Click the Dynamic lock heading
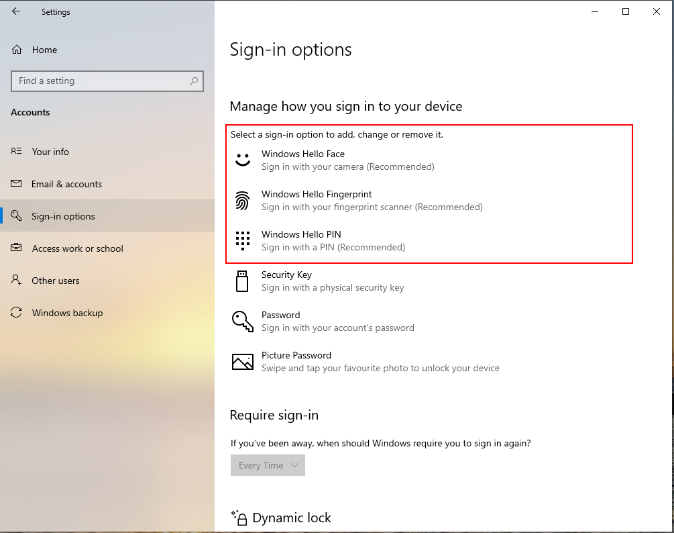Screen dimensions: 674x533 coord(292,518)
